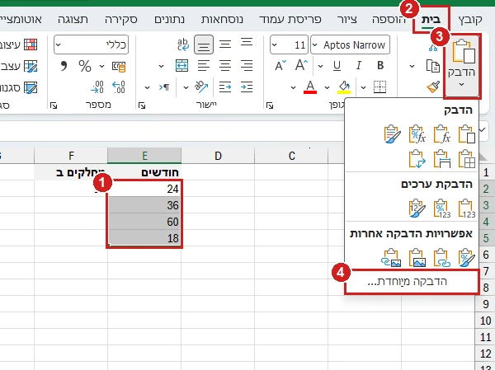The height and width of the screenshot is (370, 495).
Task: Paste Values & Source Formatting (123 brush icon)
Action: [417, 208]
